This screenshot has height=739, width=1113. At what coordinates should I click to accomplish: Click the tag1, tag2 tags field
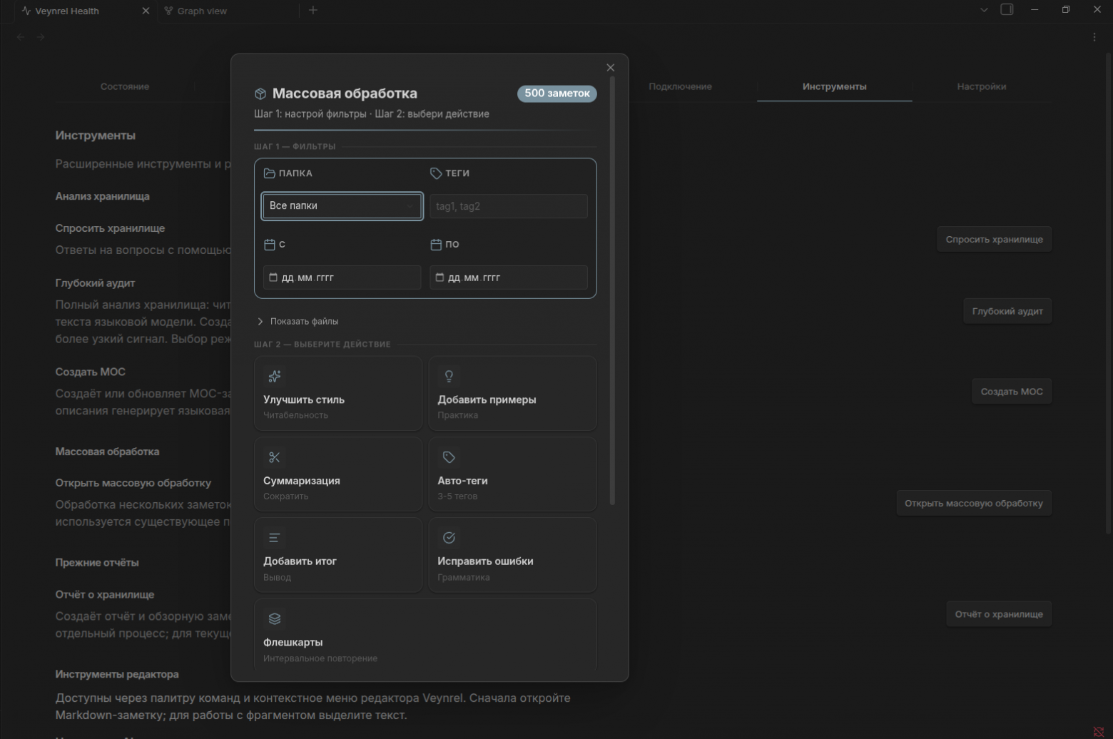(x=509, y=206)
